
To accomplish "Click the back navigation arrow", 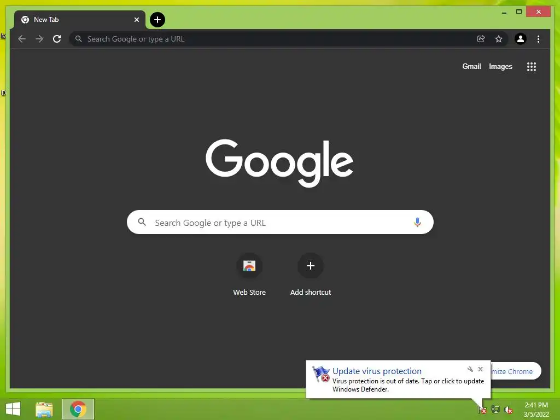I will [x=22, y=39].
